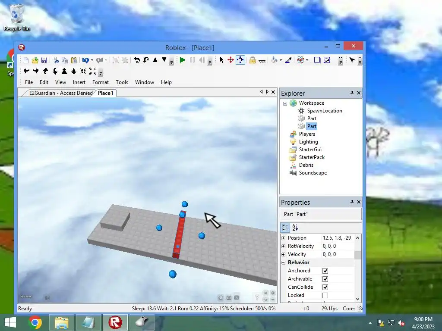Pin the Explorer panel
Image resolution: width=442 pixels, height=331 pixels.
click(352, 93)
